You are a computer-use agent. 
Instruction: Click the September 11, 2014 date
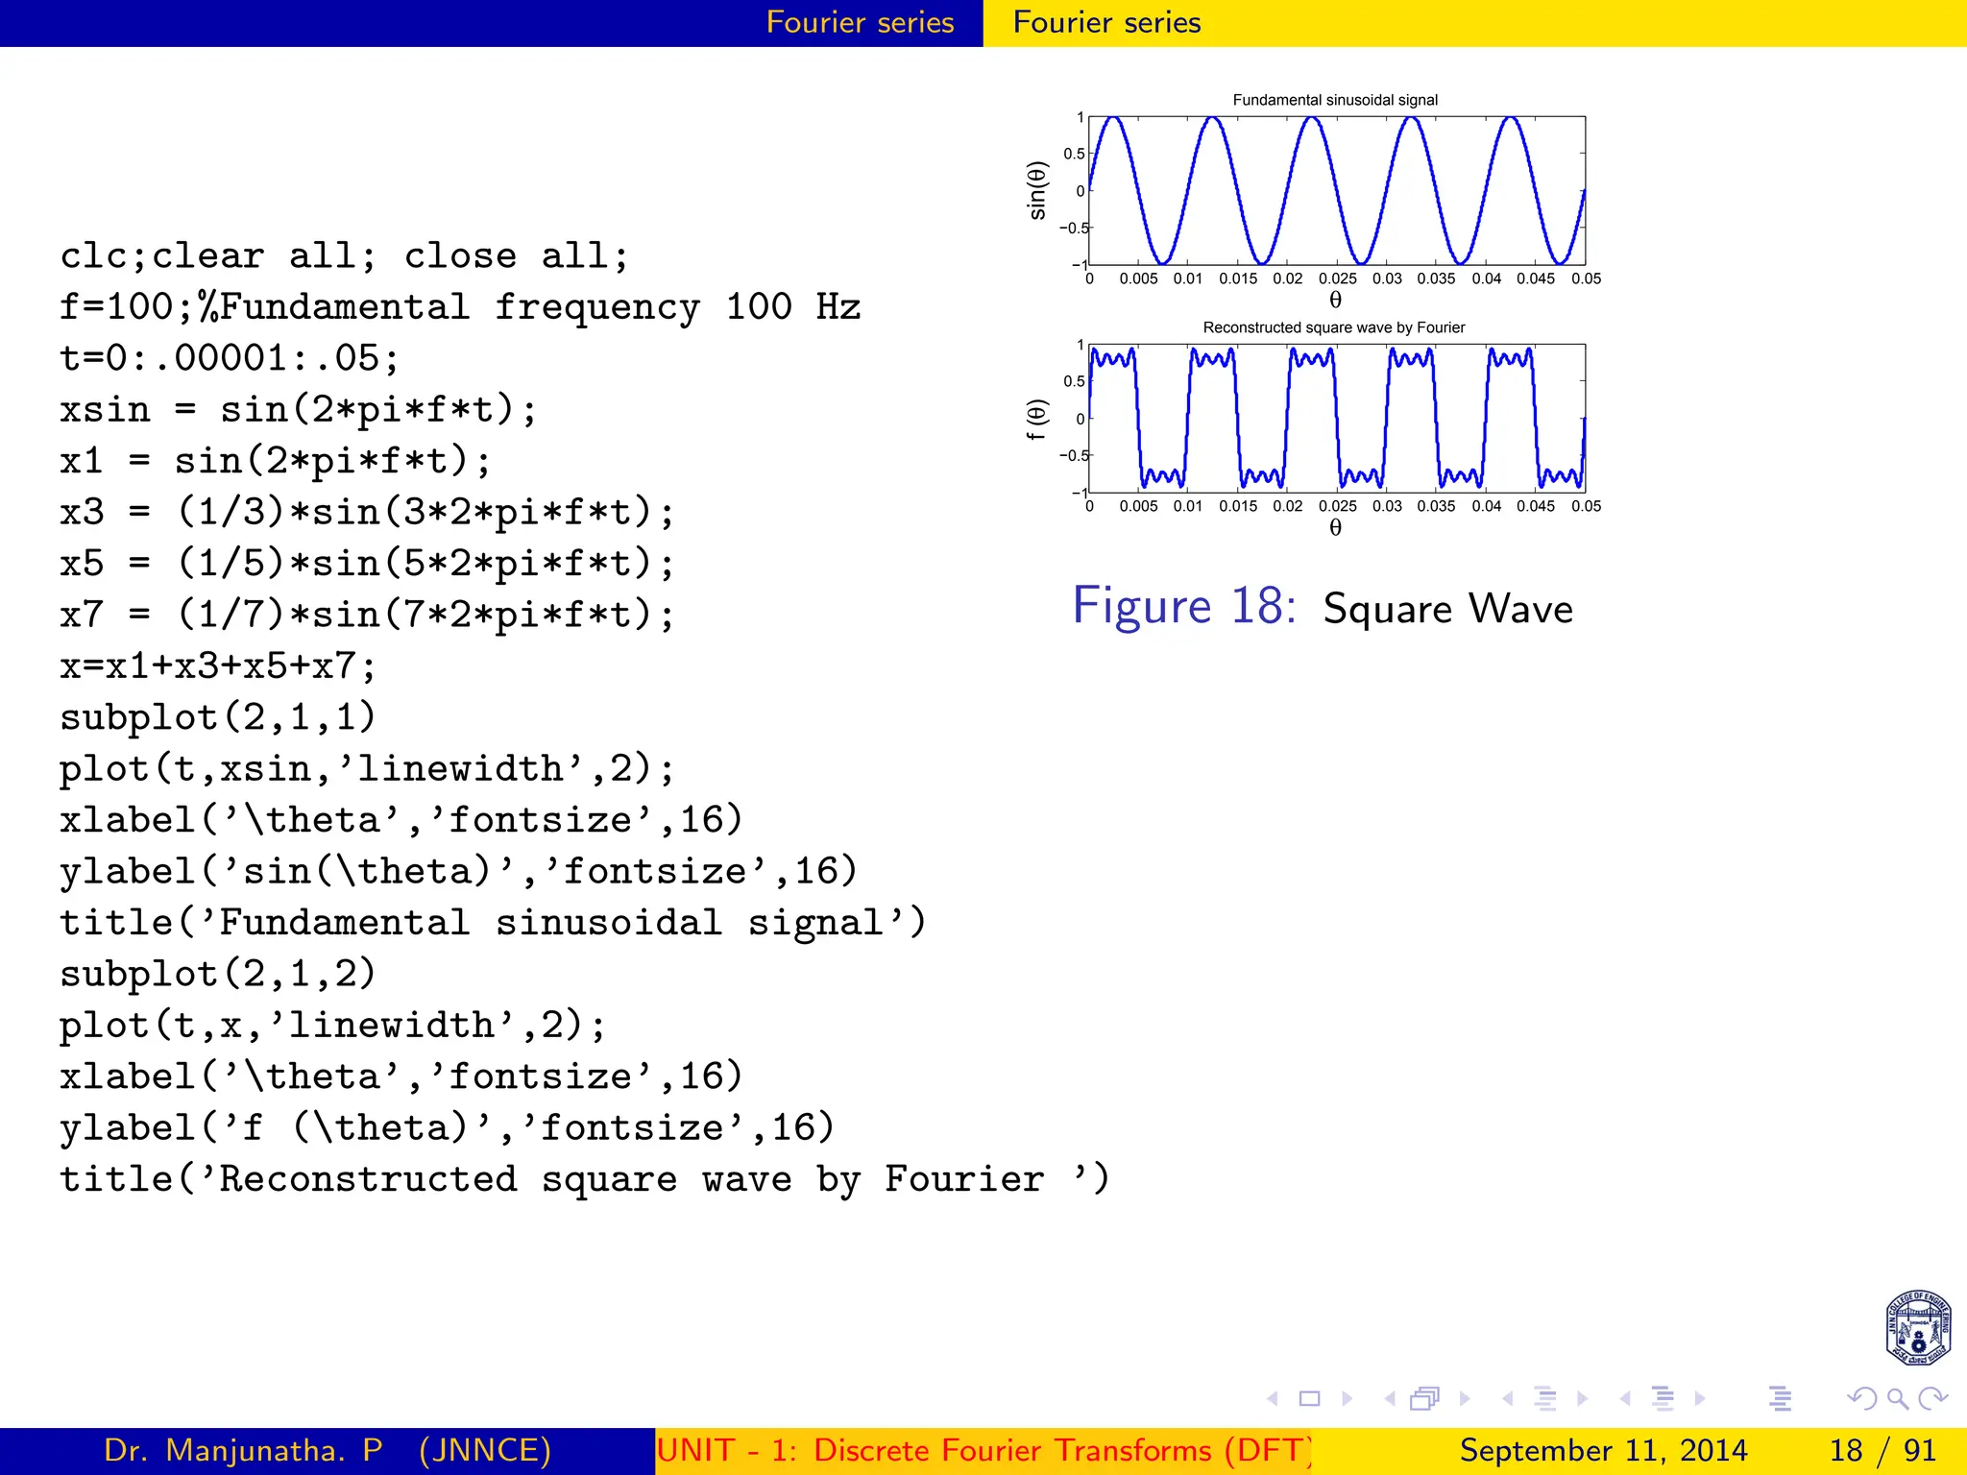point(1603,1450)
